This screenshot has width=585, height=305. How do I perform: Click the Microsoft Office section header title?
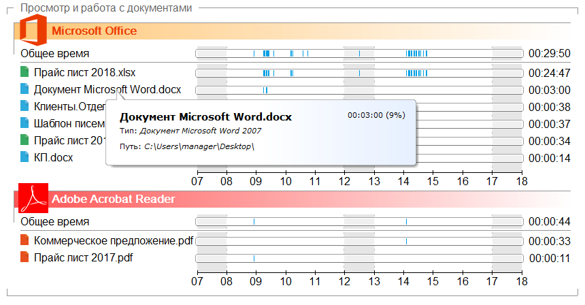(94, 31)
